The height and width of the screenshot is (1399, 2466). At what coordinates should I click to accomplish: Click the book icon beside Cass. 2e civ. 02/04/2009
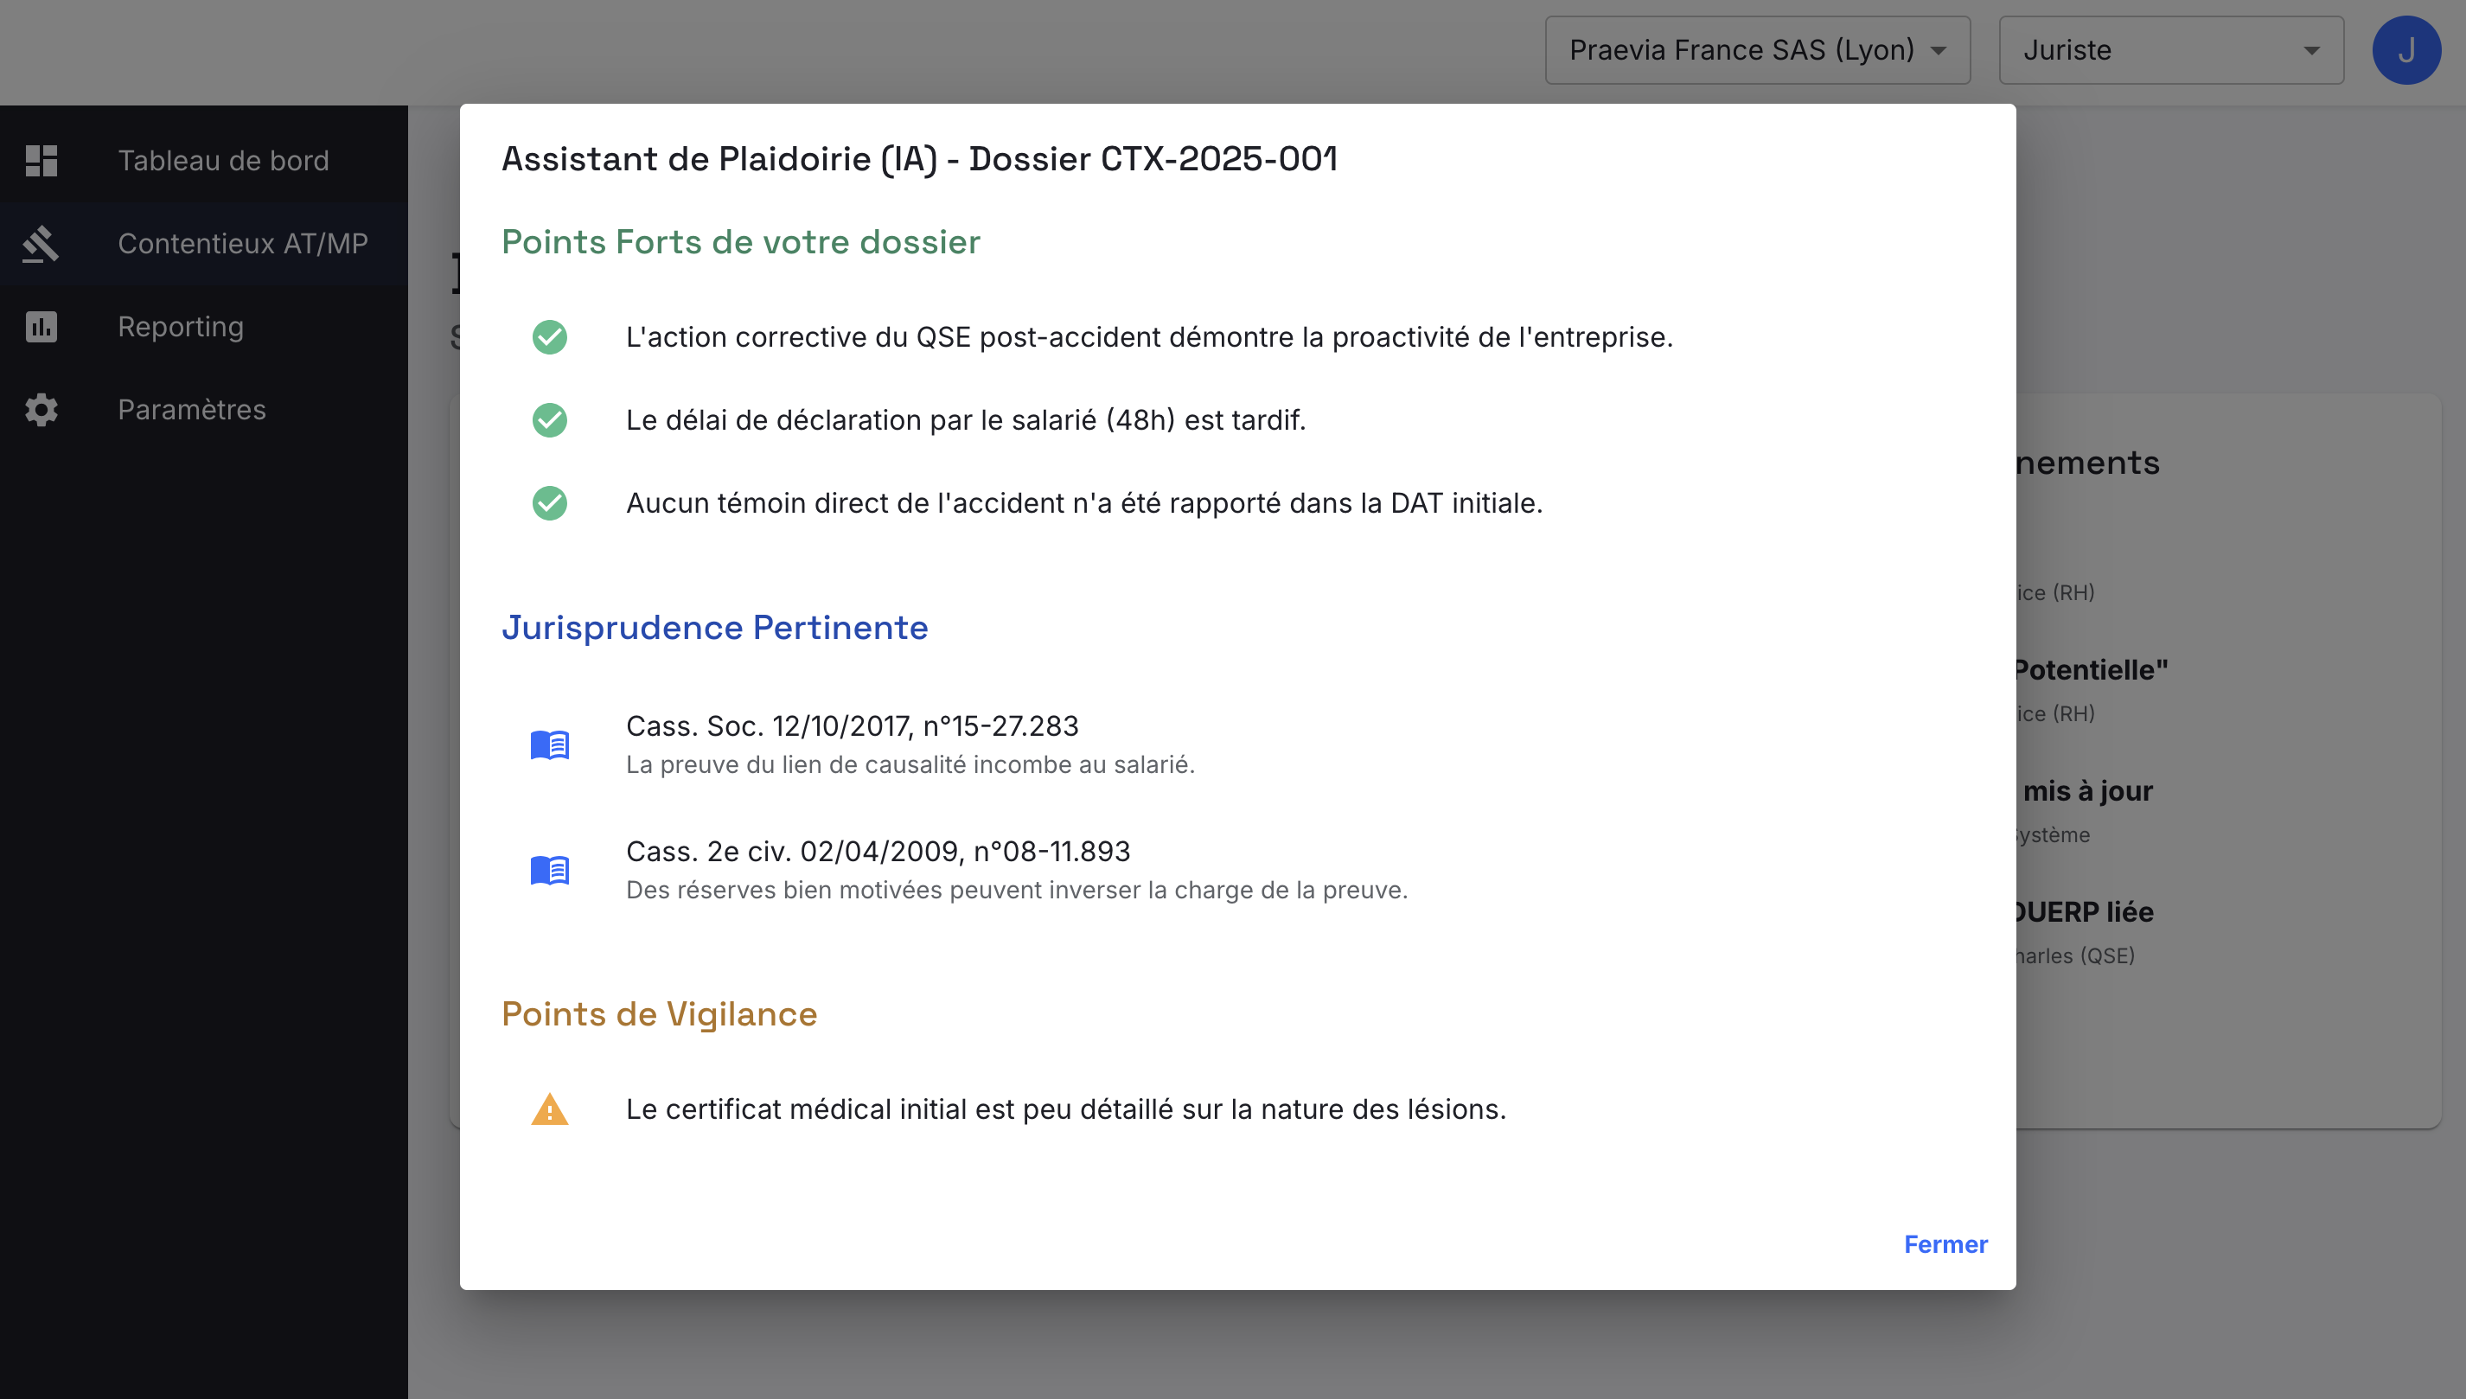pos(550,870)
